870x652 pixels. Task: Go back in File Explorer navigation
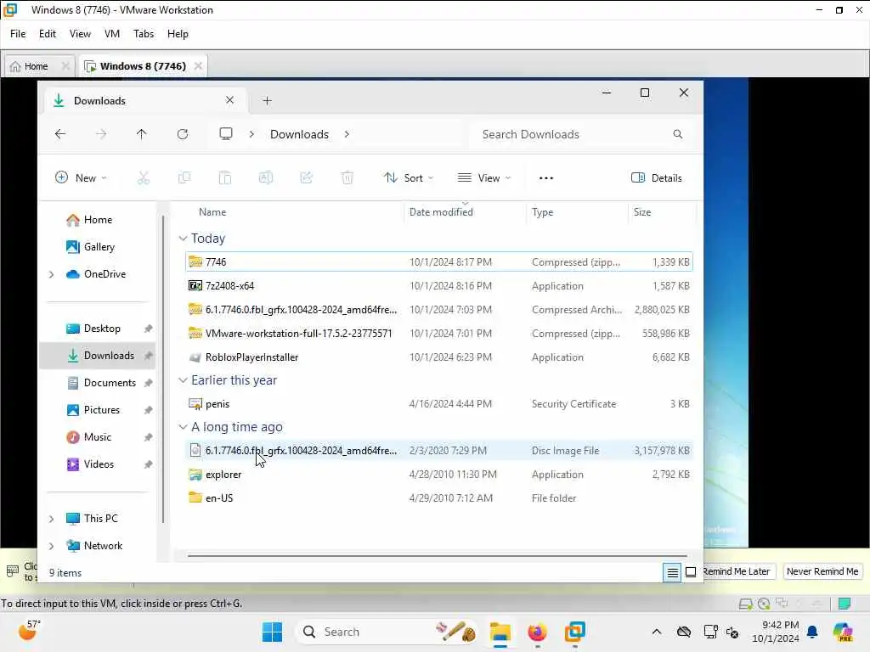pyautogui.click(x=60, y=134)
